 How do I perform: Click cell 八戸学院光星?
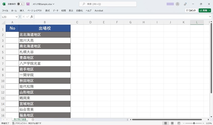tap(45, 64)
